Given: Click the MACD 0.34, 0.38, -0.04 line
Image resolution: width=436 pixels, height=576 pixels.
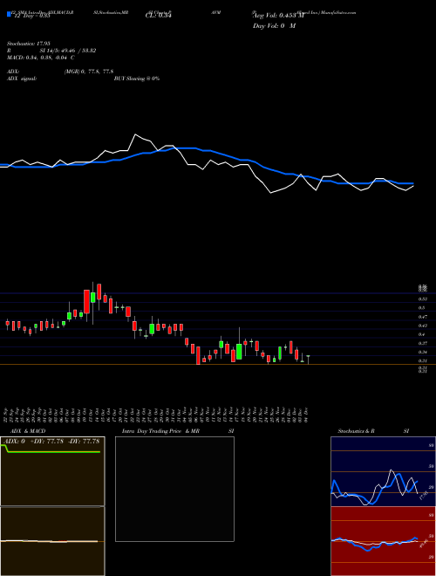Looking at the screenshot, I should [x=41, y=58].
